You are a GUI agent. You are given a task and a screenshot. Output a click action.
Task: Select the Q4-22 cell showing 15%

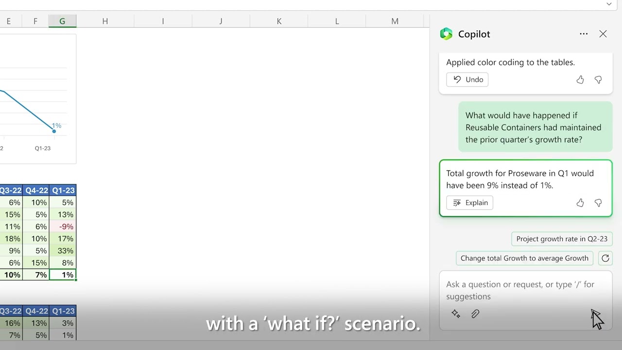coord(36,263)
